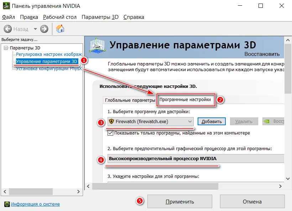Image resolution: width=292 pixels, height=211 pixels.
Task: Click the system information icon at the bottom left
Action: (7, 204)
